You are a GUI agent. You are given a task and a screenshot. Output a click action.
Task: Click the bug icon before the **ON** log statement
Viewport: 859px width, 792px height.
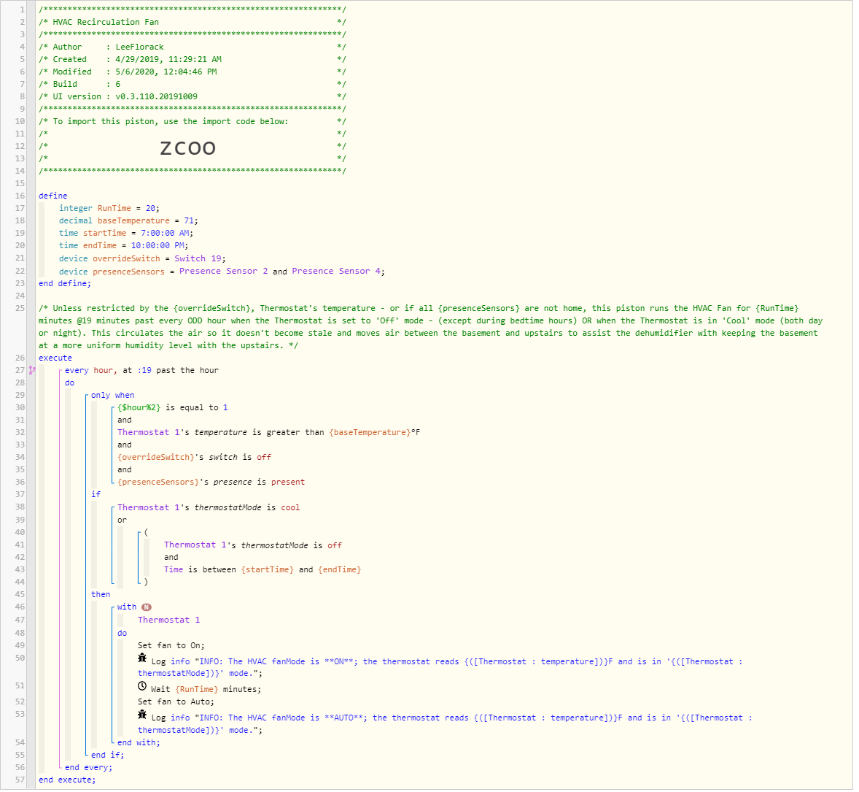click(x=142, y=658)
